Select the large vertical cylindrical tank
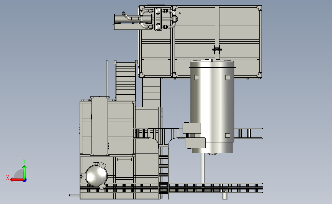This screenshot has width=332, height=204. click(x=213, y=106)
